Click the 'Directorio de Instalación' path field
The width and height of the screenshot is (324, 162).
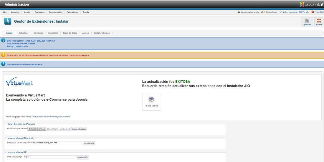56,143
